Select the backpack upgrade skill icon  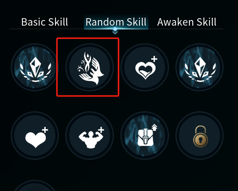145,136
